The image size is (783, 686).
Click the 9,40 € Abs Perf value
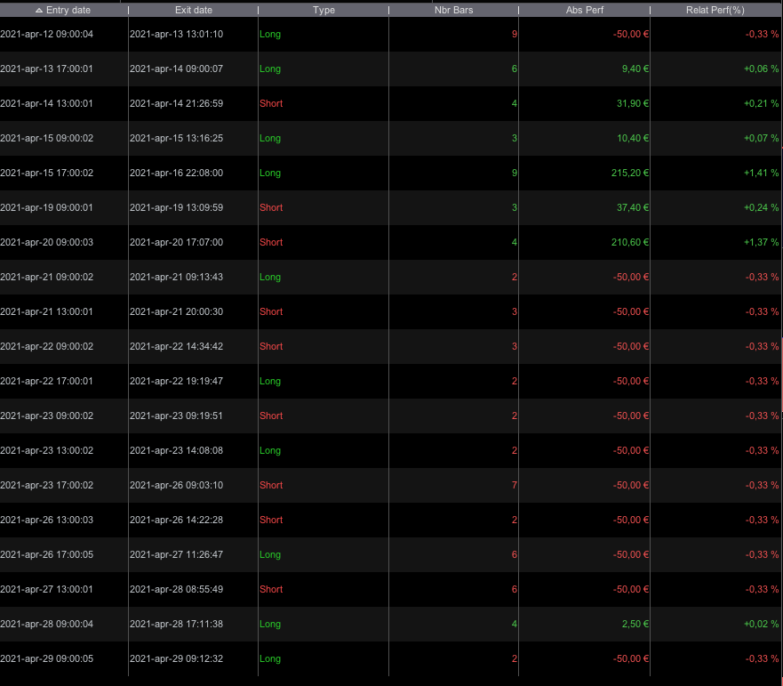coord(635,69)
